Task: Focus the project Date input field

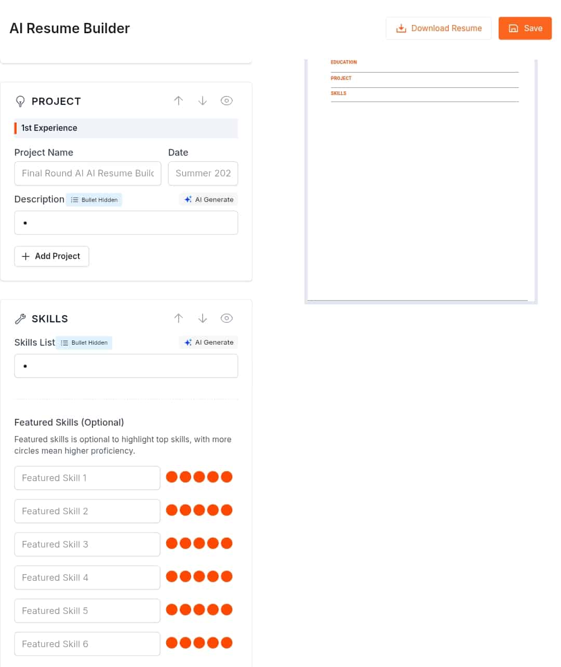Action: pos(203,173)
